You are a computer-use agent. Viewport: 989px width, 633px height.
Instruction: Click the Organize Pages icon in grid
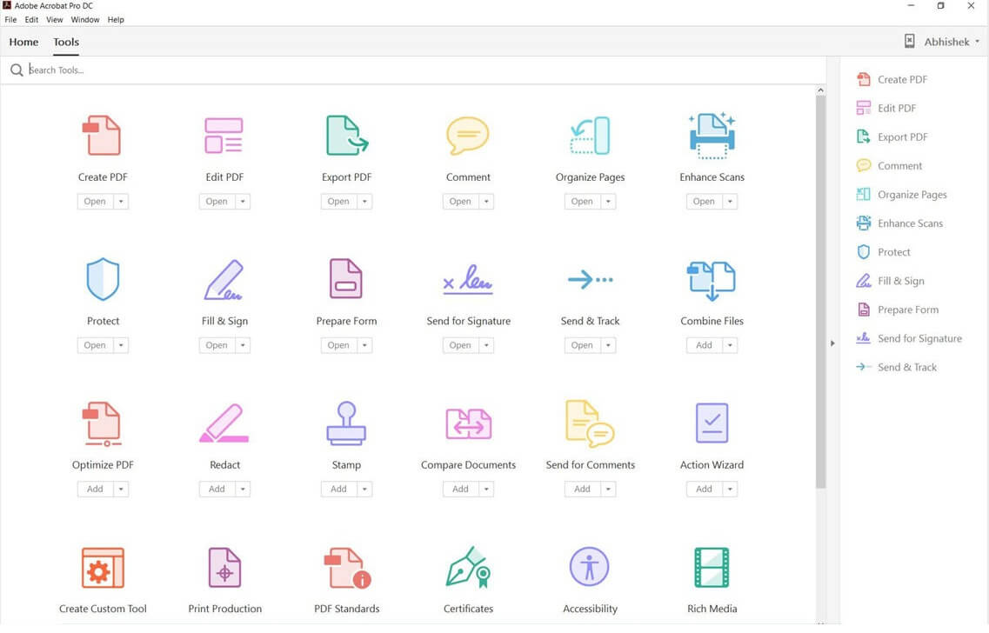point(590,135)
